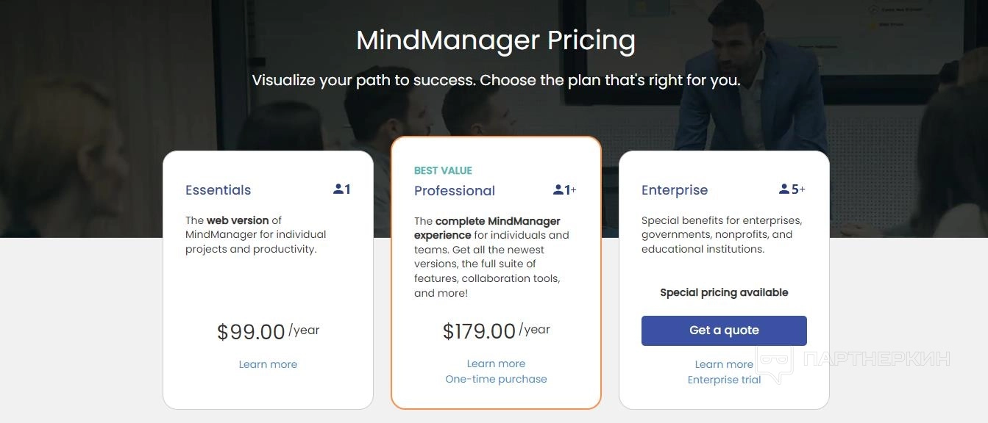
Task: Click the Professional plan description text
Action: pos(491,257)
